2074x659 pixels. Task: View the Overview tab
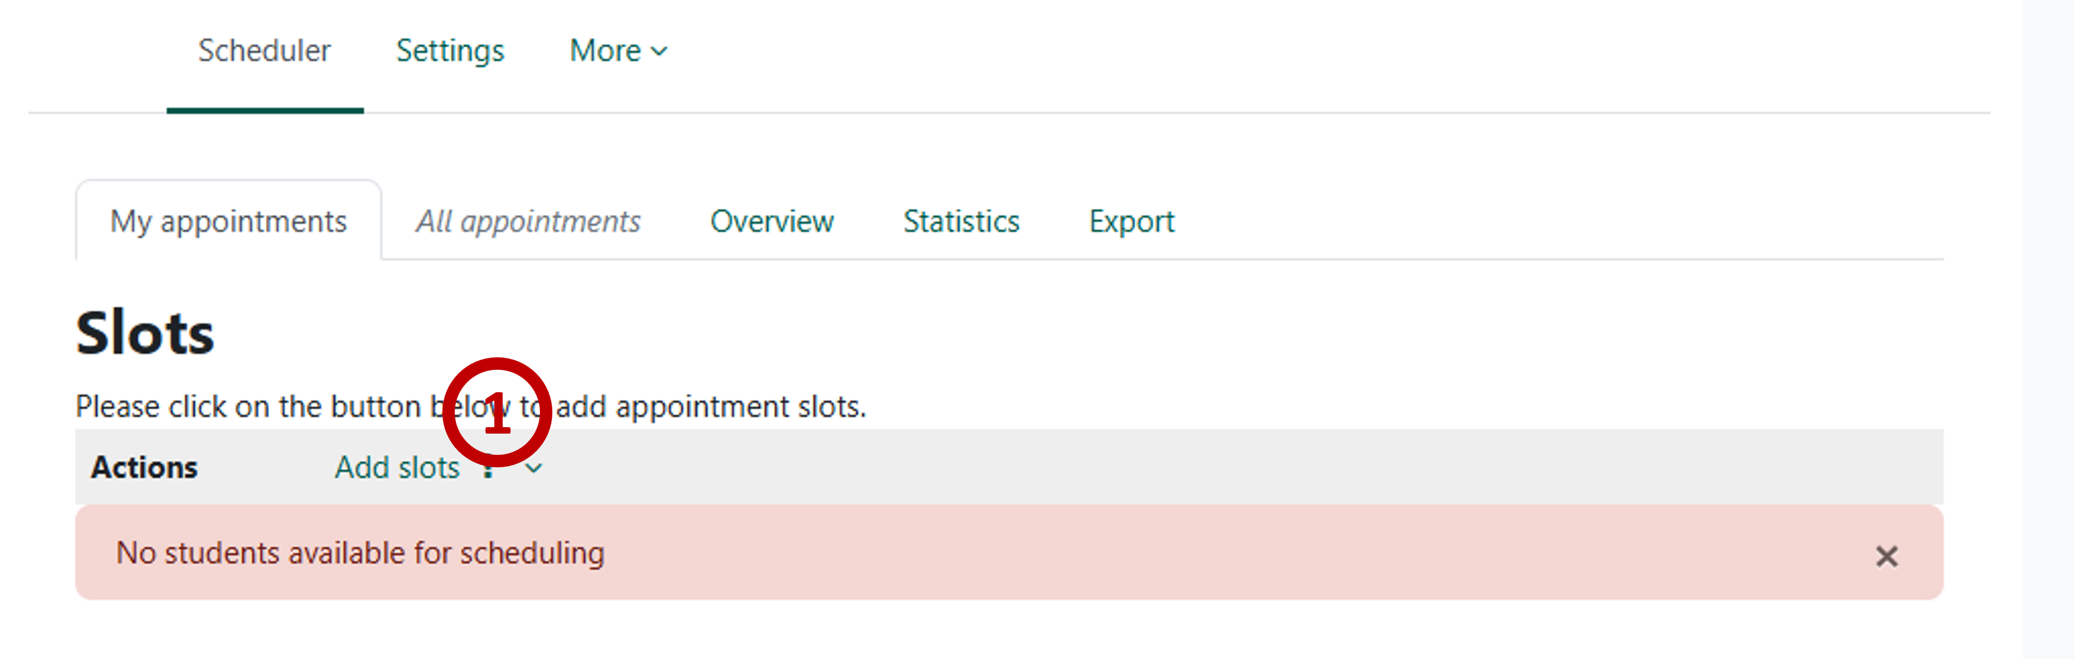(x=771, y=222)
